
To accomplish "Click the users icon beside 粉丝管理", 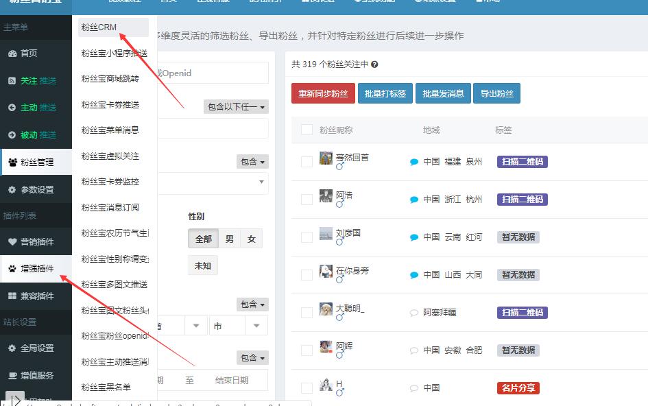I will [x=12, y=162].
